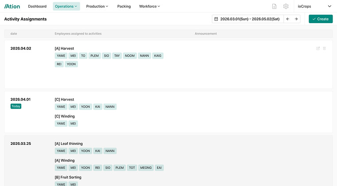
Task: Click MEI tag in [C] Winding
Action: point(73,124)
